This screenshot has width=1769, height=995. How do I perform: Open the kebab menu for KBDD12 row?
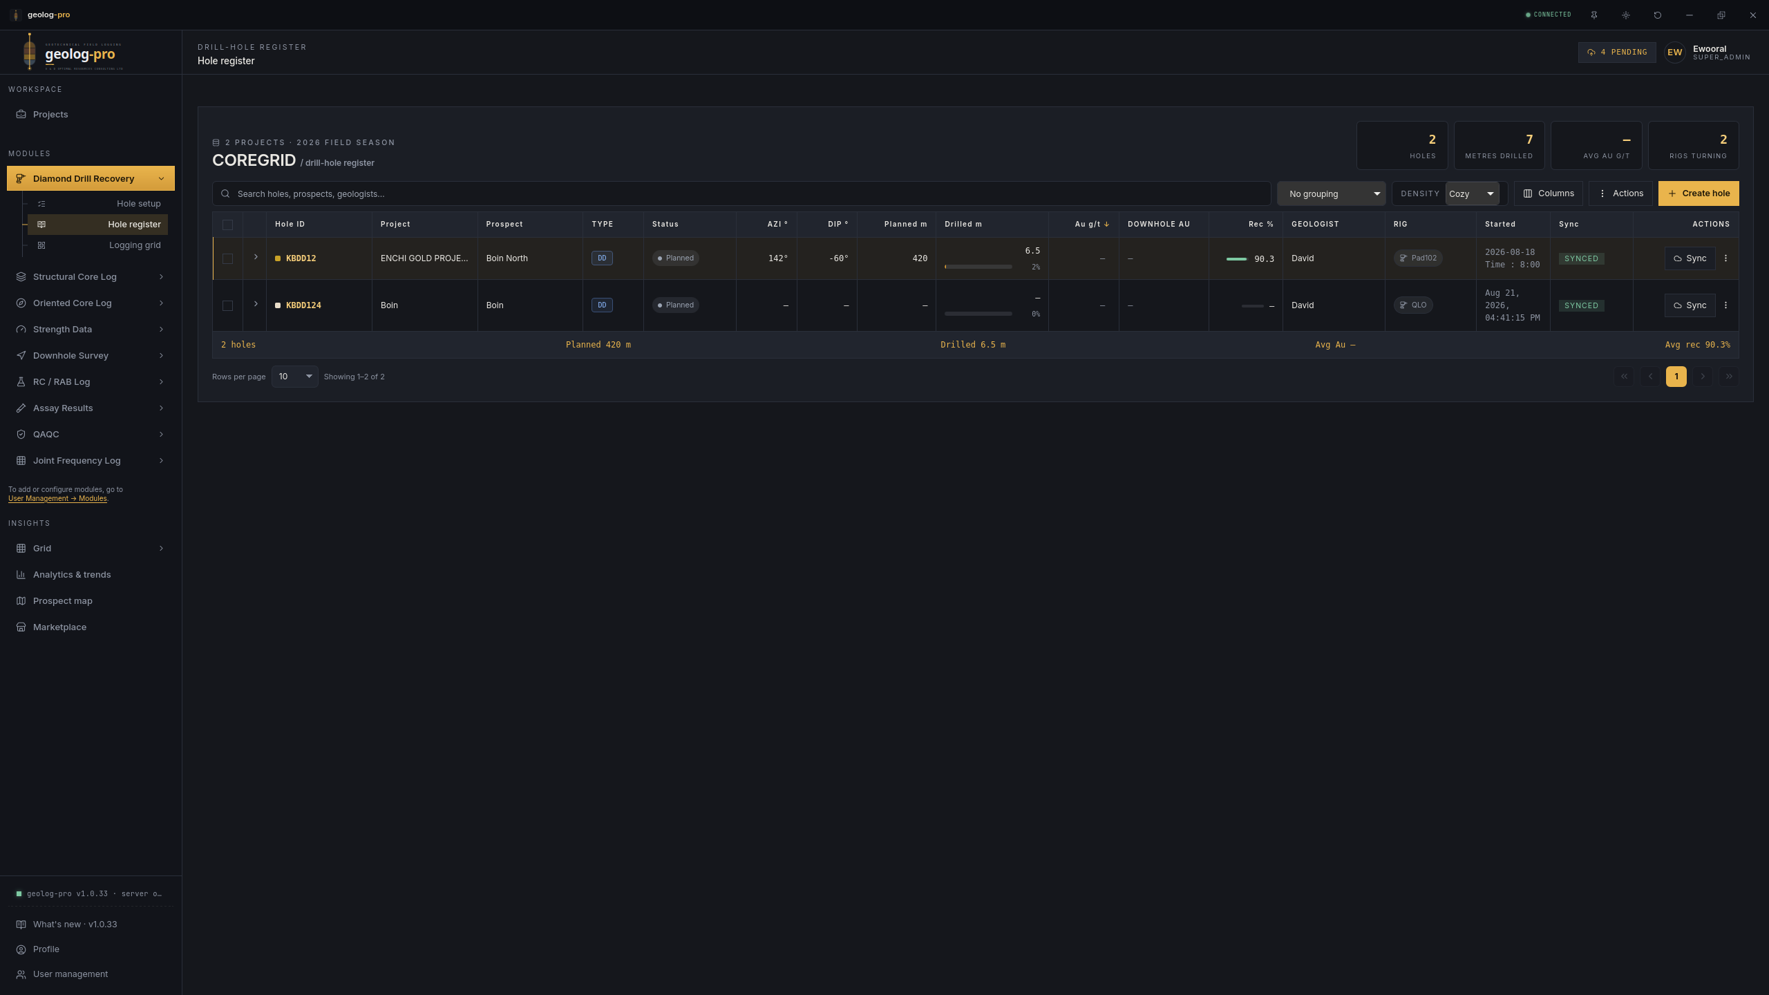coord(1725,258)
